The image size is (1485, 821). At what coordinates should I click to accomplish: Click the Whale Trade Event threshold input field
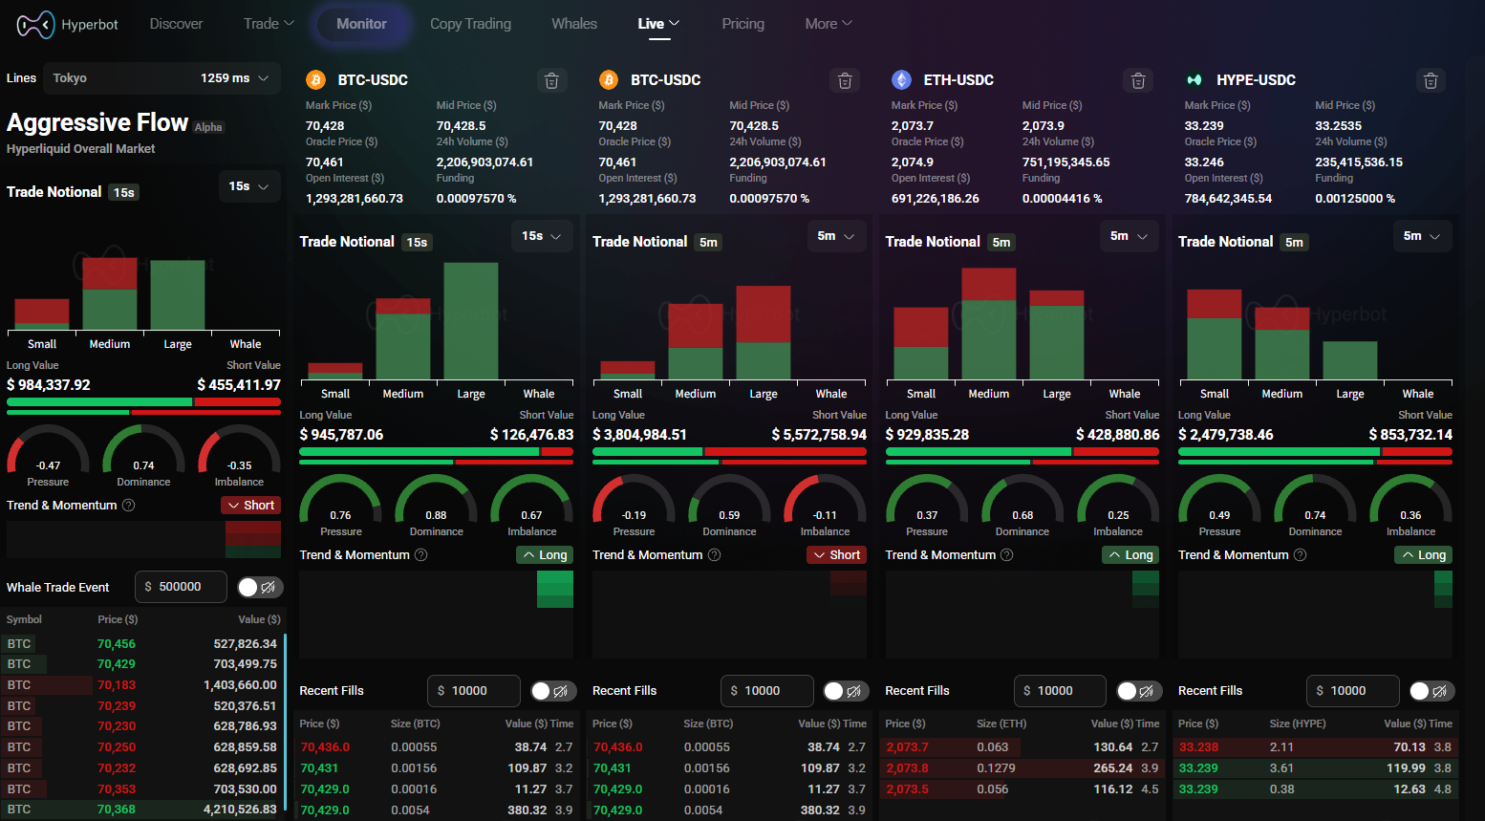click(x=181, y=587)
